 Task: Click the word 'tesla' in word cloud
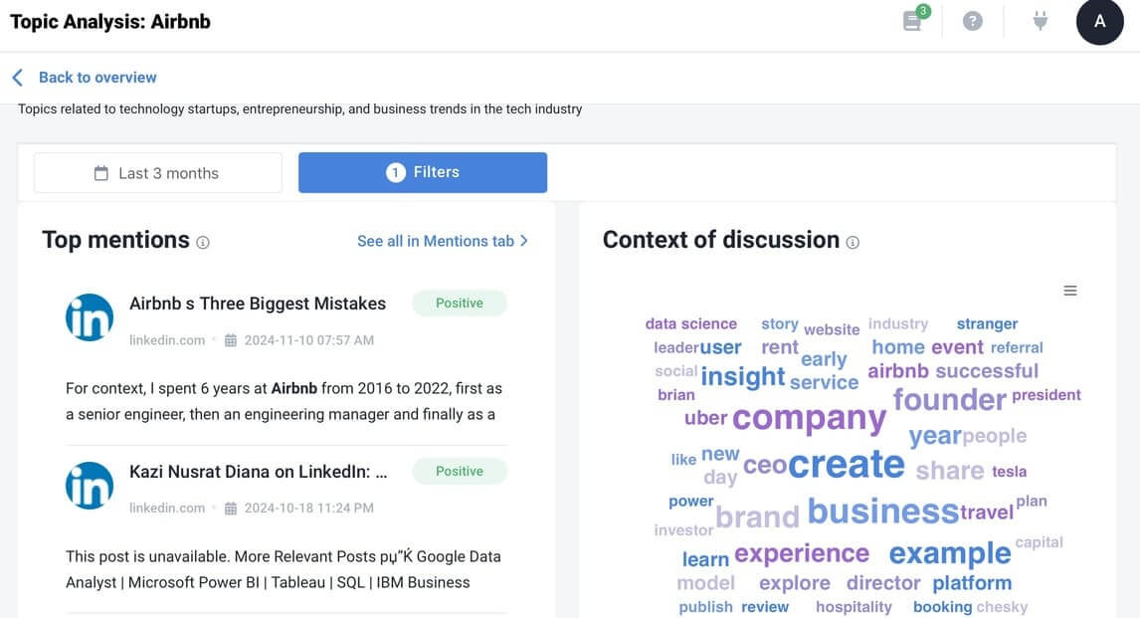point(1009,471)
